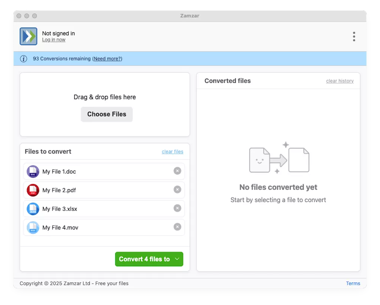Click the XLSX icon of My File 3.xlsx
Viewport: 380px width, 305px height.
[x=33, y=209]
